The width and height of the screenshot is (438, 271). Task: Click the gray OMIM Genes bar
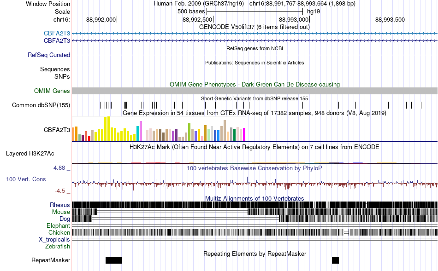coord(255,91)
